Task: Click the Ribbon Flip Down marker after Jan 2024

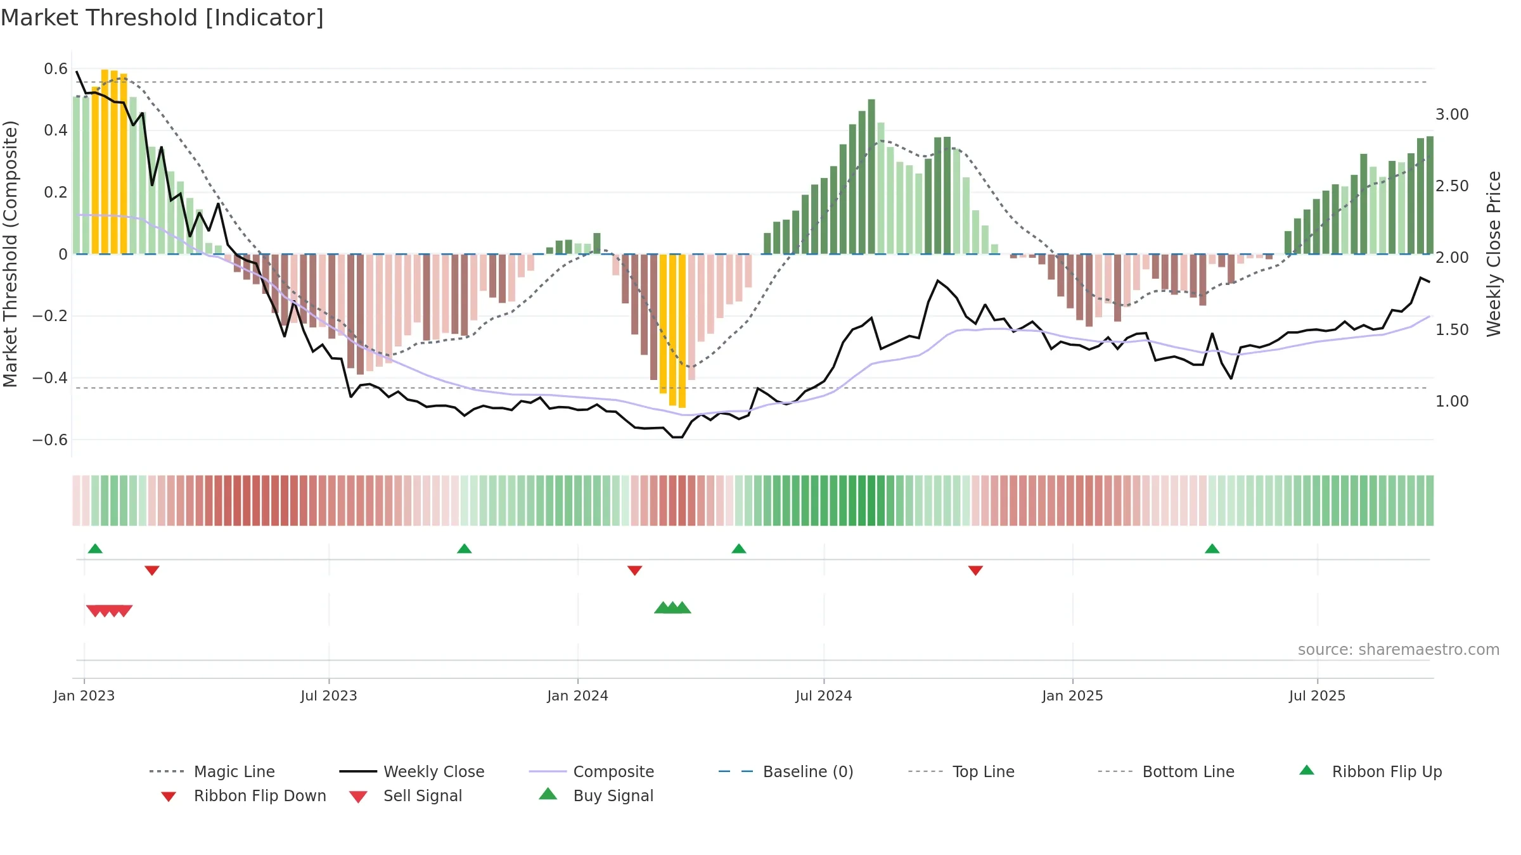Action: (x=635, y=571)
